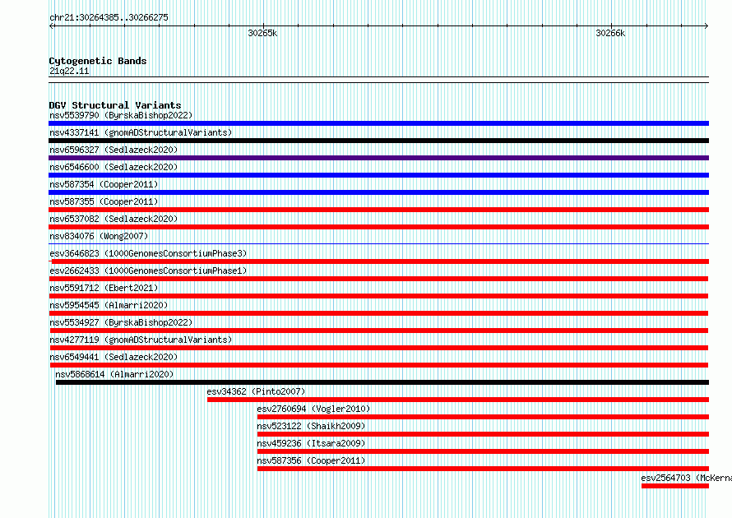Image resolution: width=732 pixels, height=518 pixels.
Task: Select the red bar under esv3646823
Action: (380, 261)
